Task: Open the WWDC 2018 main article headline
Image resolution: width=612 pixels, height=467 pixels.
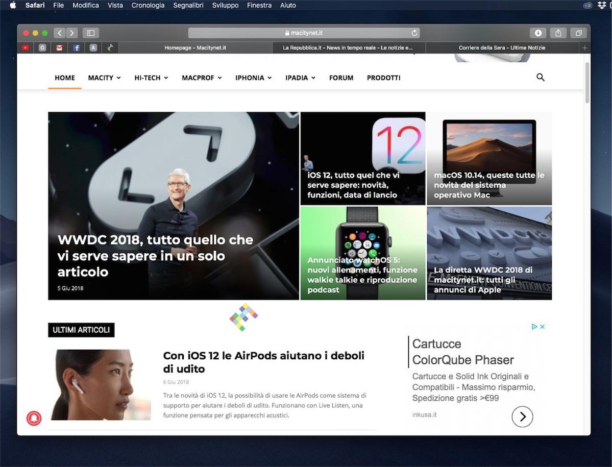Action: tap(155, 256)
